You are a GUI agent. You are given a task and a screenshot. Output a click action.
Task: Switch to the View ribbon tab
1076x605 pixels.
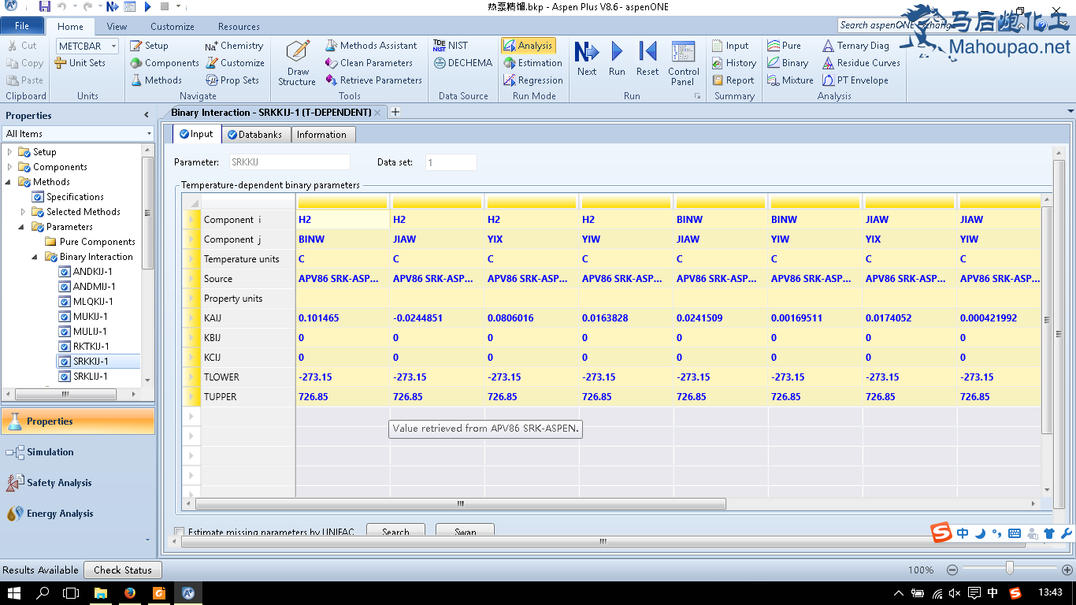[117, 26]
